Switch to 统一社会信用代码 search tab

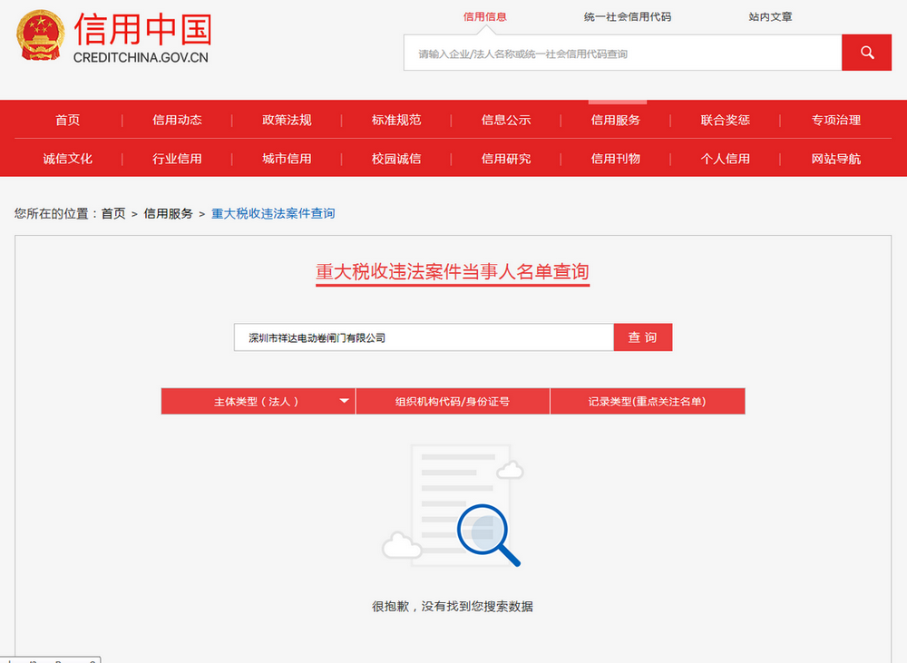click(628, 16)
